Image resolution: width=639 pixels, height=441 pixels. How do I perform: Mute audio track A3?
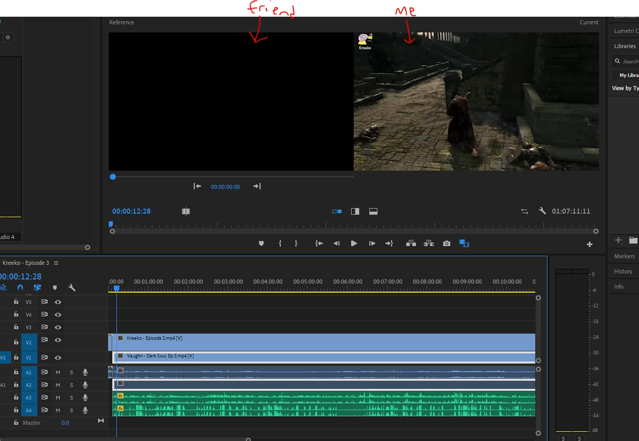pos(58,397)
